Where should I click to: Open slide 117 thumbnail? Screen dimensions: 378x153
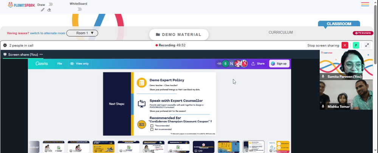point(129,147)
